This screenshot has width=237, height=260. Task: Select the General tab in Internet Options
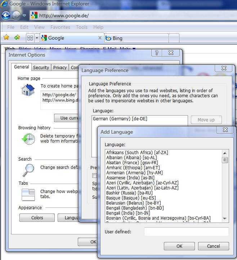(x=21, y=67)
